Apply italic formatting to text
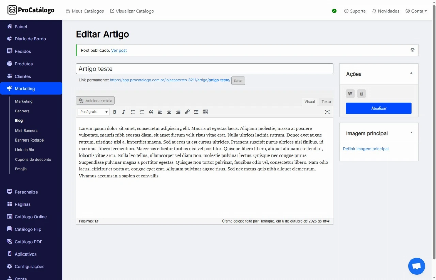The image size is (436, 280). click(124, 112)
